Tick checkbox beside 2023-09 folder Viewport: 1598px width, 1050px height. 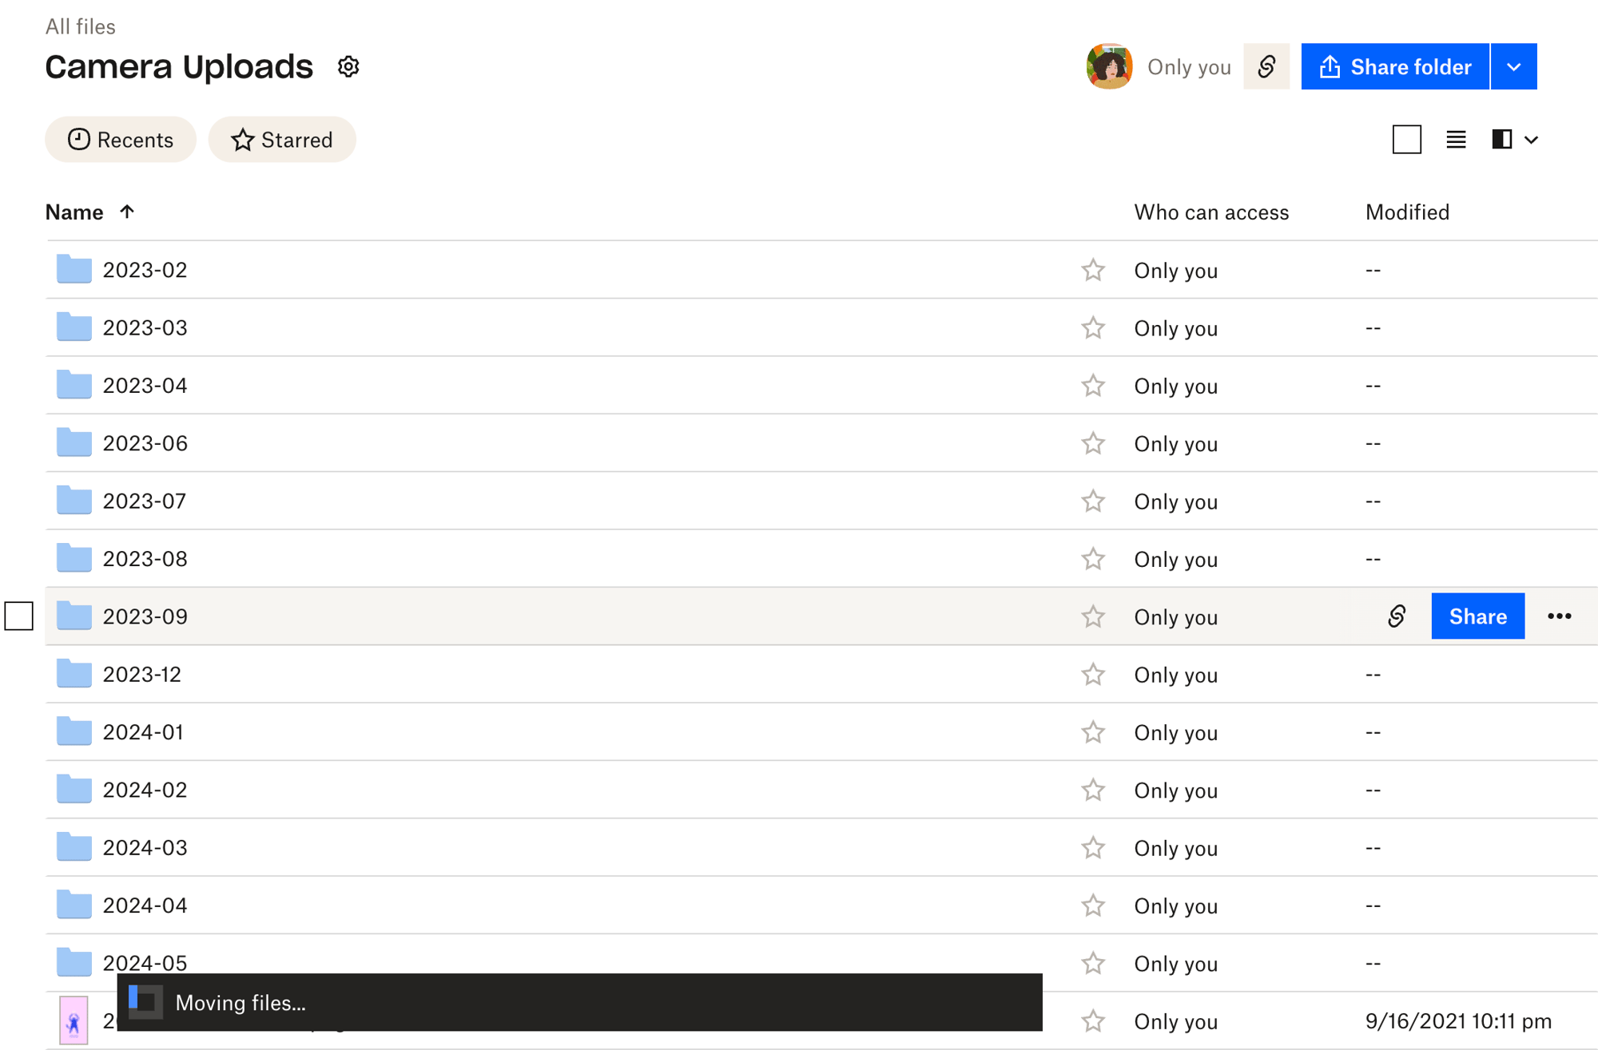click(x=19, y=616)
